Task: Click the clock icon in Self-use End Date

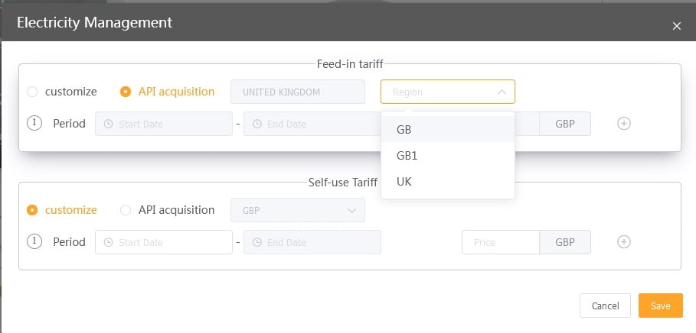Action: tap(257, 242)
